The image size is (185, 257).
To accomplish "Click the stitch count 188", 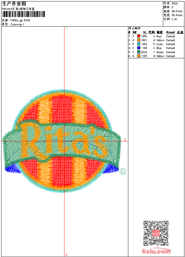I will click(x=145, y=48).
